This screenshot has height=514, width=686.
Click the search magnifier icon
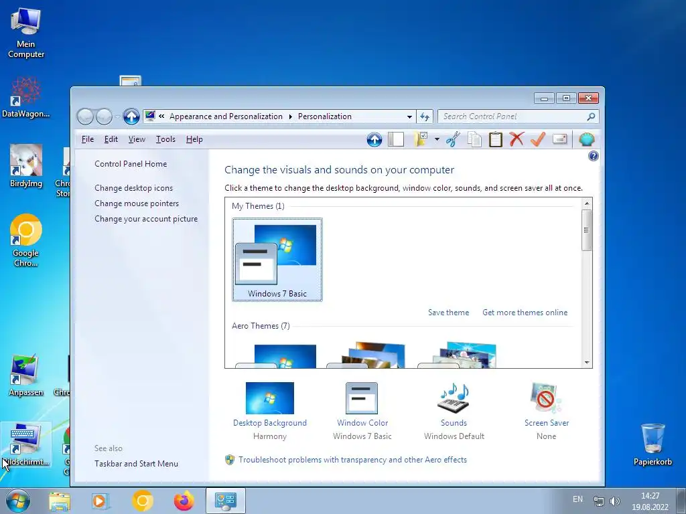click(x=591, y=116)
